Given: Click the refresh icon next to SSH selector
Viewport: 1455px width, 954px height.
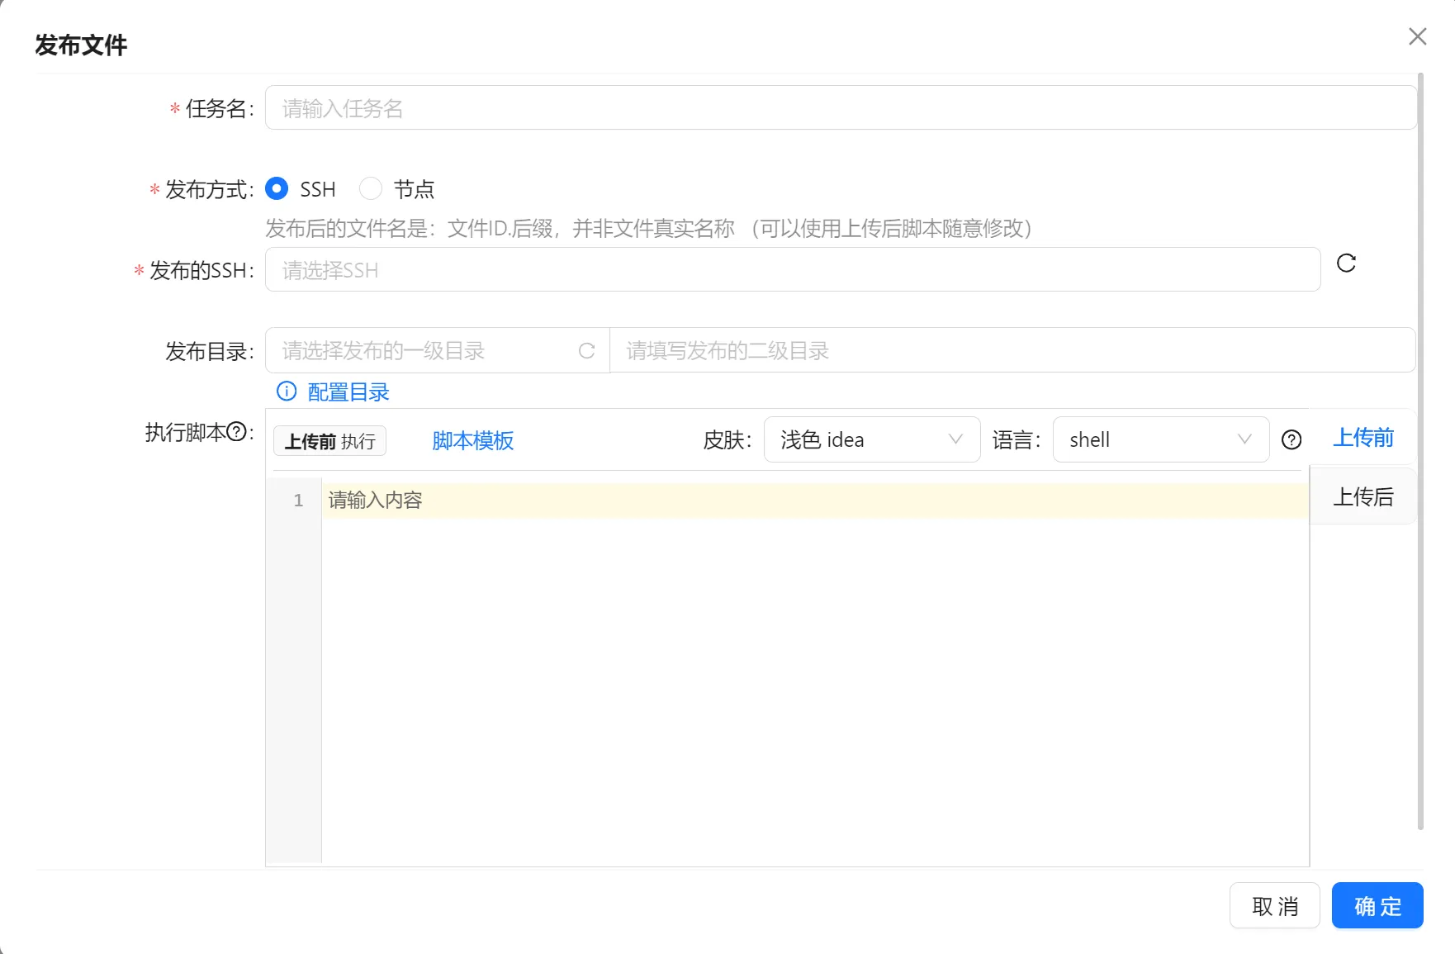Looking at the screenshot, I should (x=1346, y=263).
